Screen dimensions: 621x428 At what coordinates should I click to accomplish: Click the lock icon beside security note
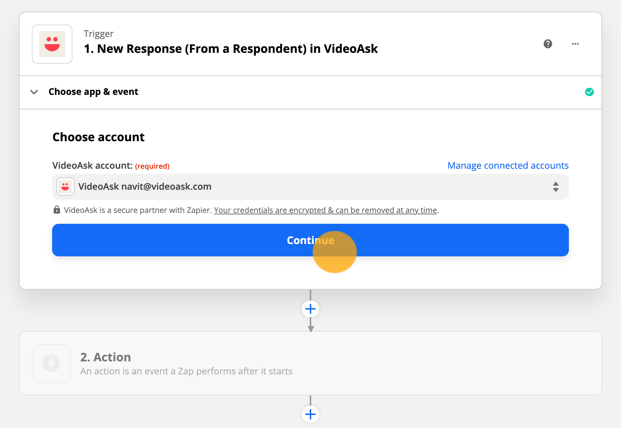tap(57, 210)
